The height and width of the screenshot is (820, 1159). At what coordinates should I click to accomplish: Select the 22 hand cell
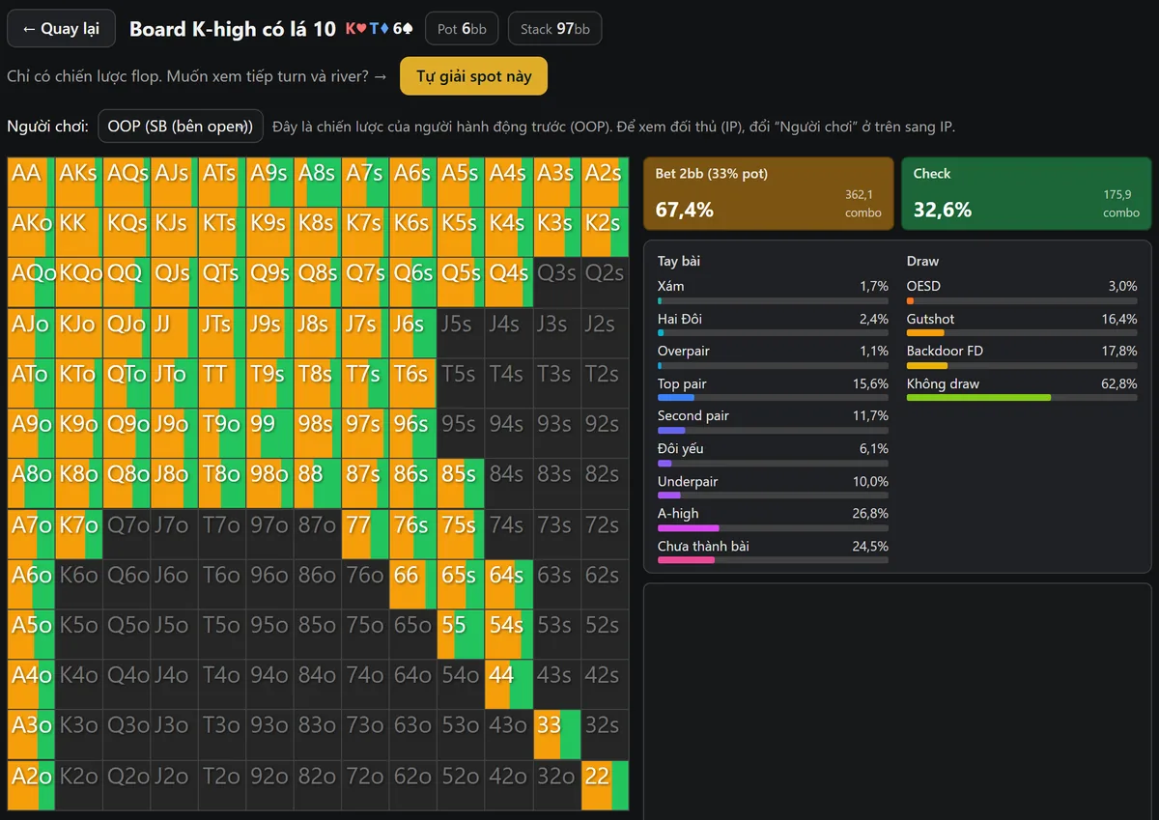(x=606, y=785)
